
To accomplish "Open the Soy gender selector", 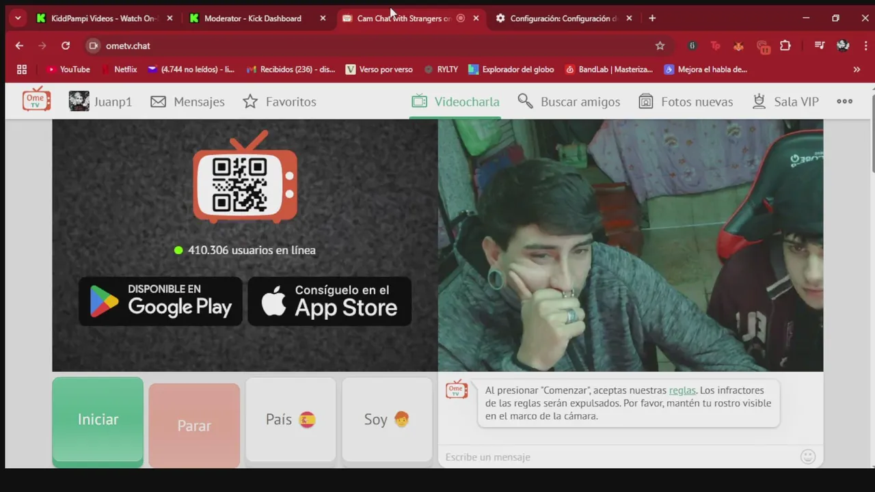I will coord(387,420).
